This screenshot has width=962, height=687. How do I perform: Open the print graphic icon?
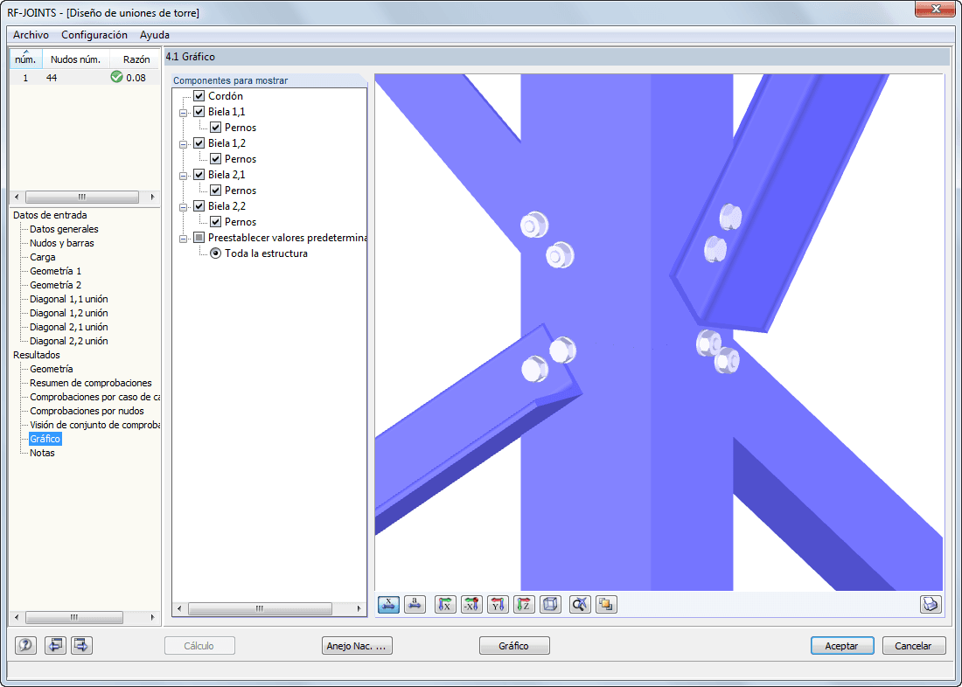[x=931, y=604]
